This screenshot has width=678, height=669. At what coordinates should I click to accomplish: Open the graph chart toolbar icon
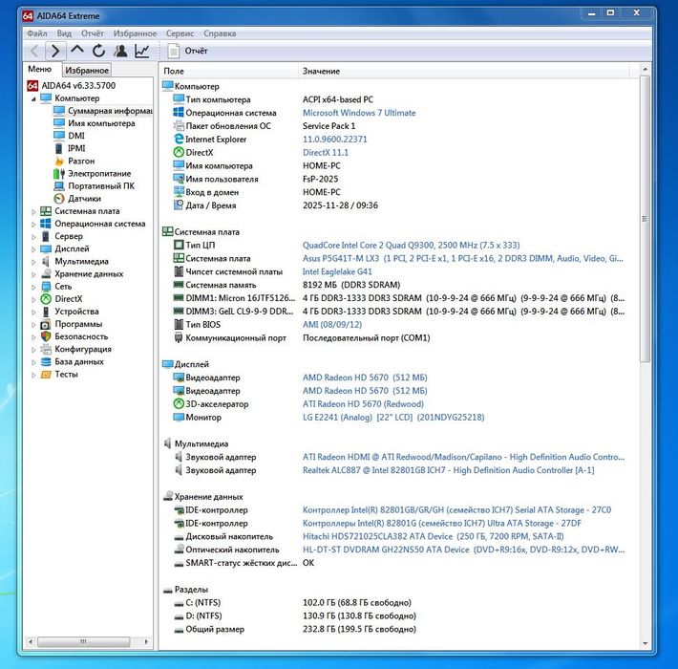tap(142, 51)
